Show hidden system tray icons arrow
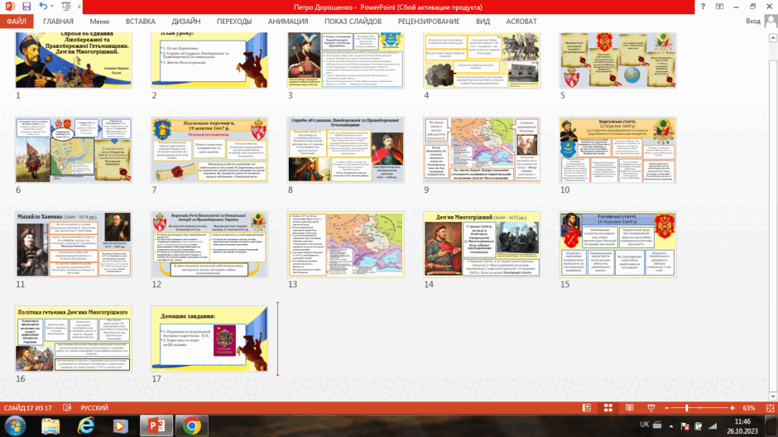778x437 pixels. tap(671, 426)
